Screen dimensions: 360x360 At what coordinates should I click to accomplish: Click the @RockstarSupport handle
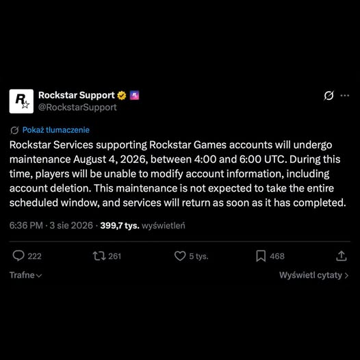pyautogui.click(x=77, y=107)
